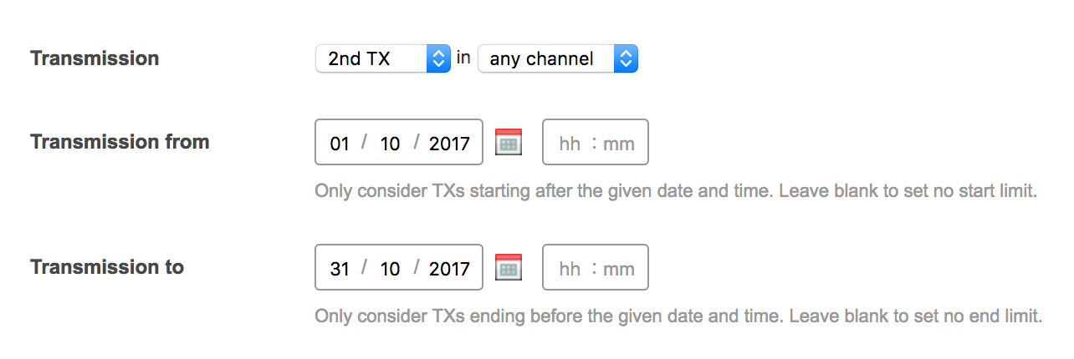Focus the hh field for Transmission from
This screenshot has width=1074, height=359.
coord(570,144)
